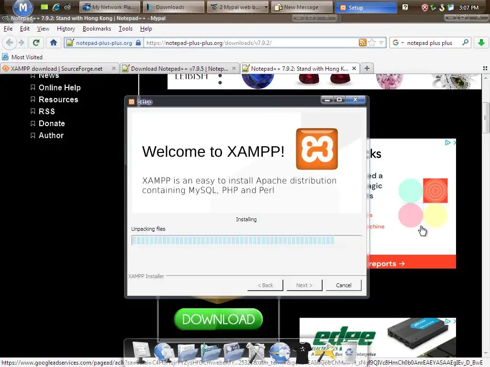490x367 pixels.
Task: Open the History menu
Action: (x=66, y=29)
